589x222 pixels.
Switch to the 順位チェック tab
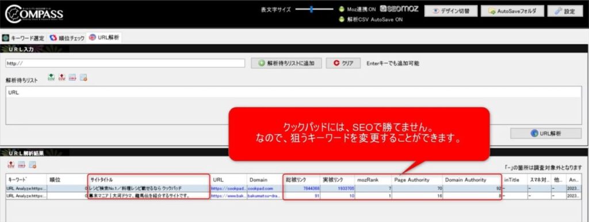[x=67, y=38]
